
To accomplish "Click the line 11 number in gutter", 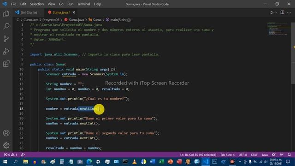I will pyautogui.click(x=22, y=74).
